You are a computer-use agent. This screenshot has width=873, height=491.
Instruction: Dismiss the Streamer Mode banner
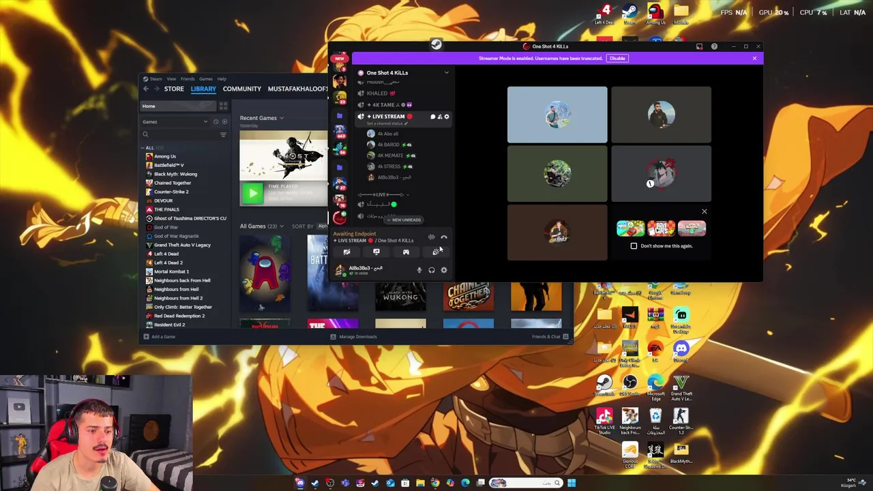coord(754,59)
